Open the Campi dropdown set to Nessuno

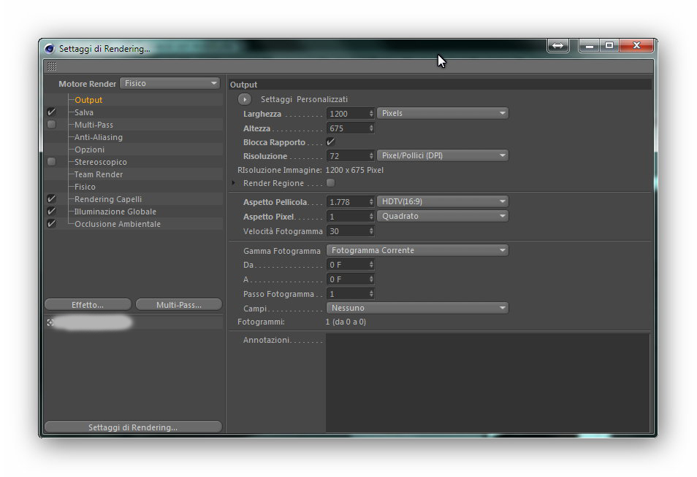(417, 308)
